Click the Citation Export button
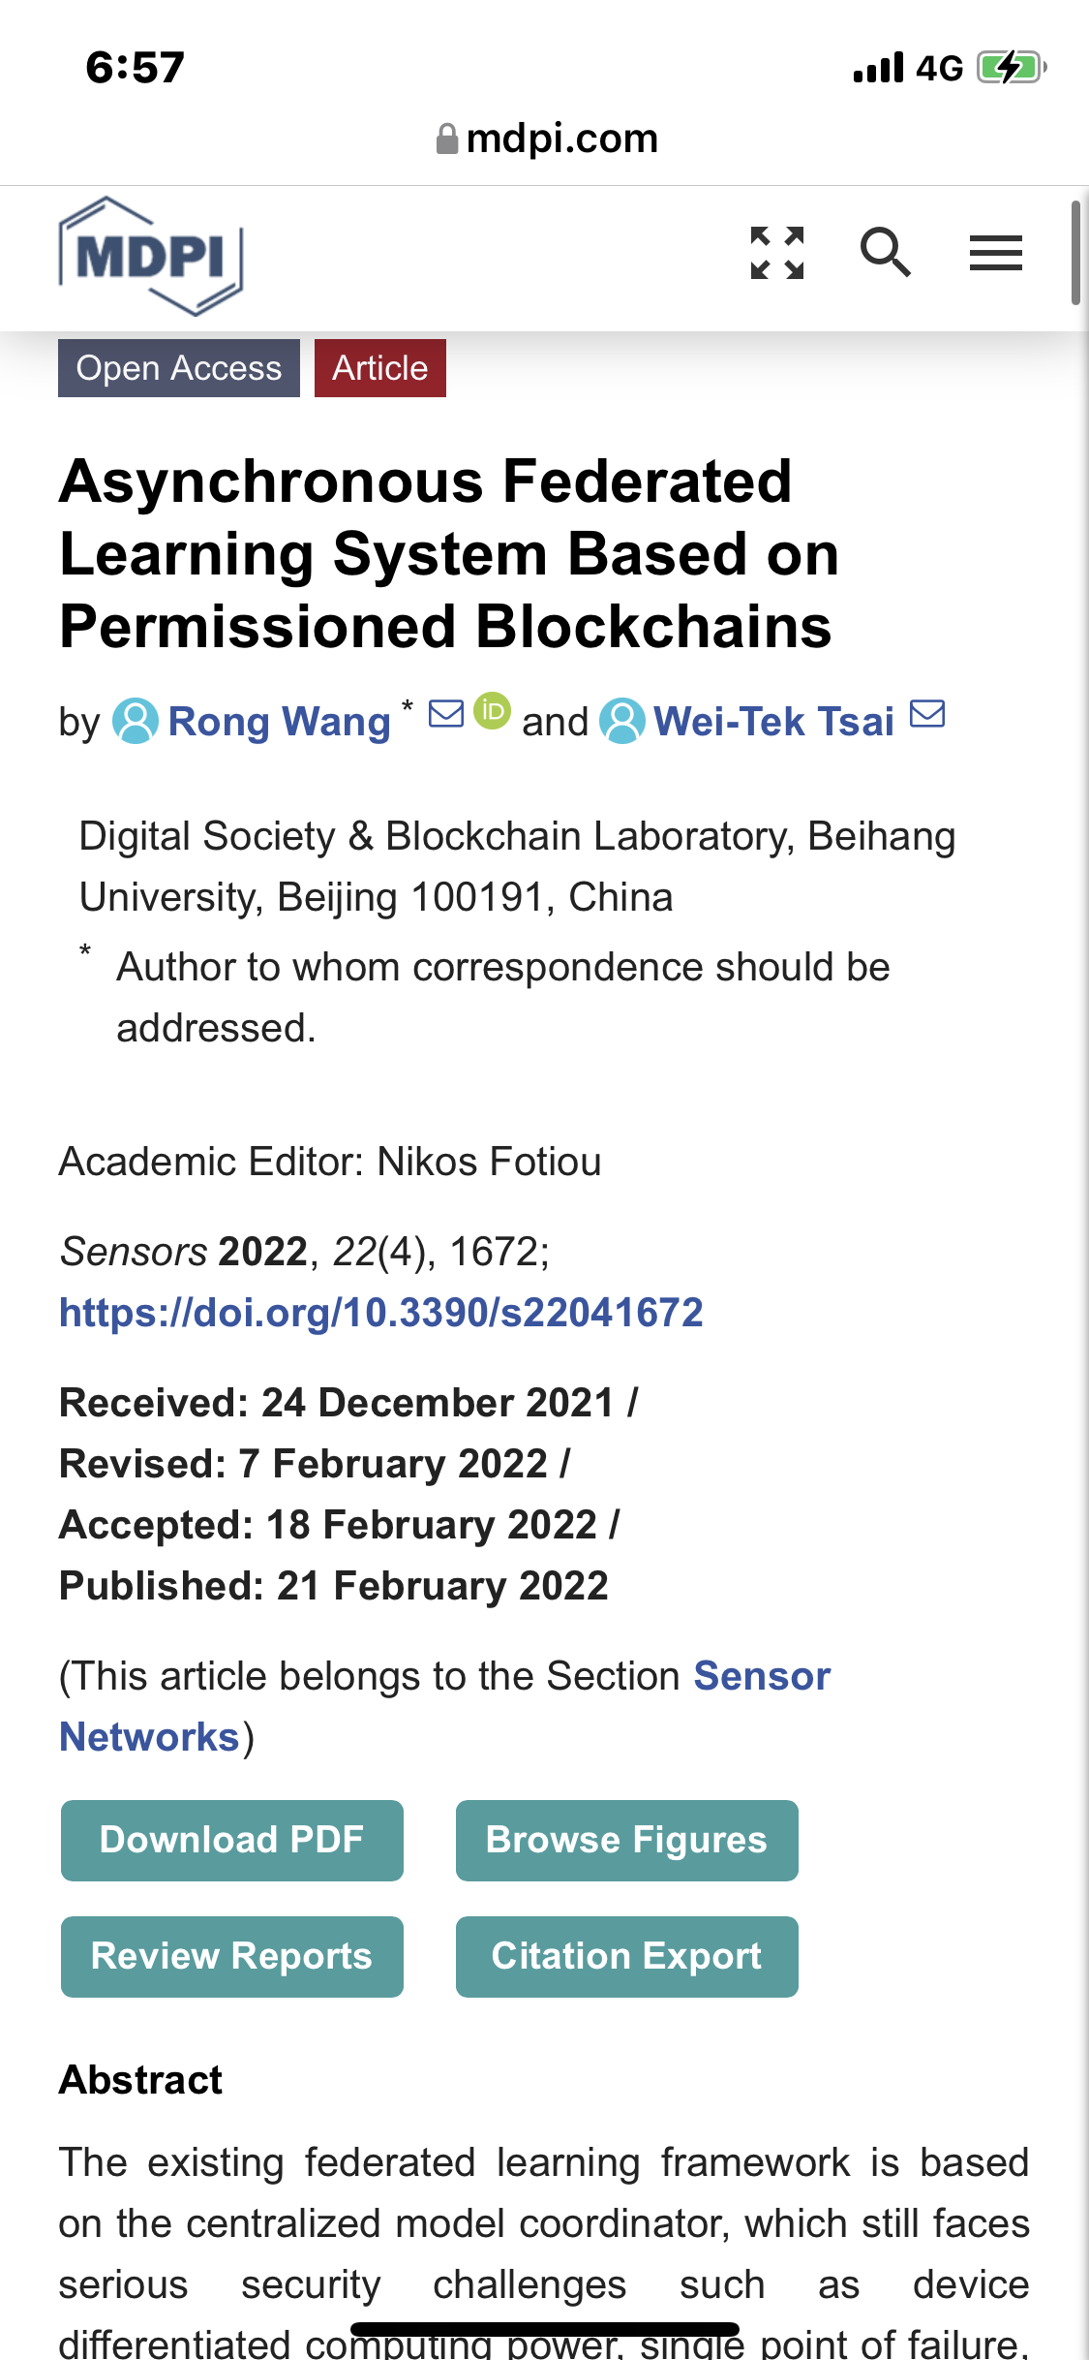This screenshot has height=2360, width=1089. (x=627, y=1957)
